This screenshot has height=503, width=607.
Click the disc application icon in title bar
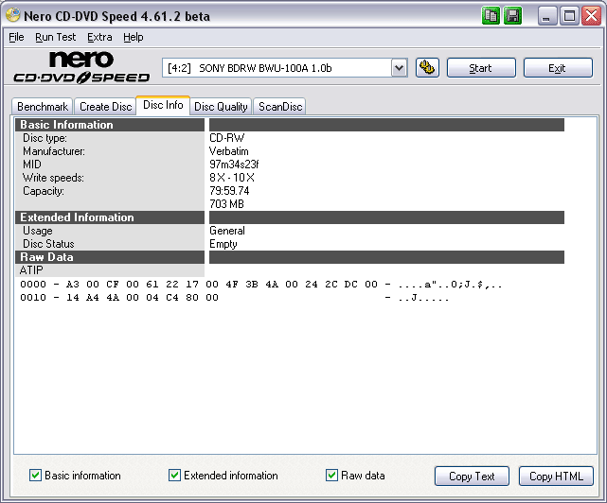(x=12, y=15)
